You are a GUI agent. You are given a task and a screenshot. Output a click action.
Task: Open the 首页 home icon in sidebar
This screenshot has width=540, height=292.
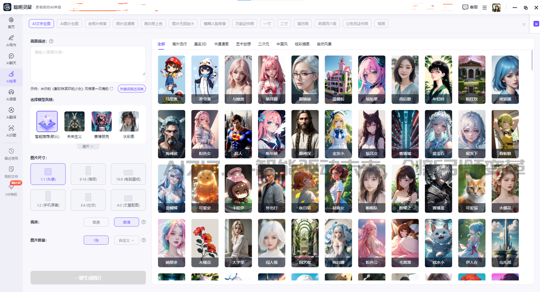[x=11, y=20]
